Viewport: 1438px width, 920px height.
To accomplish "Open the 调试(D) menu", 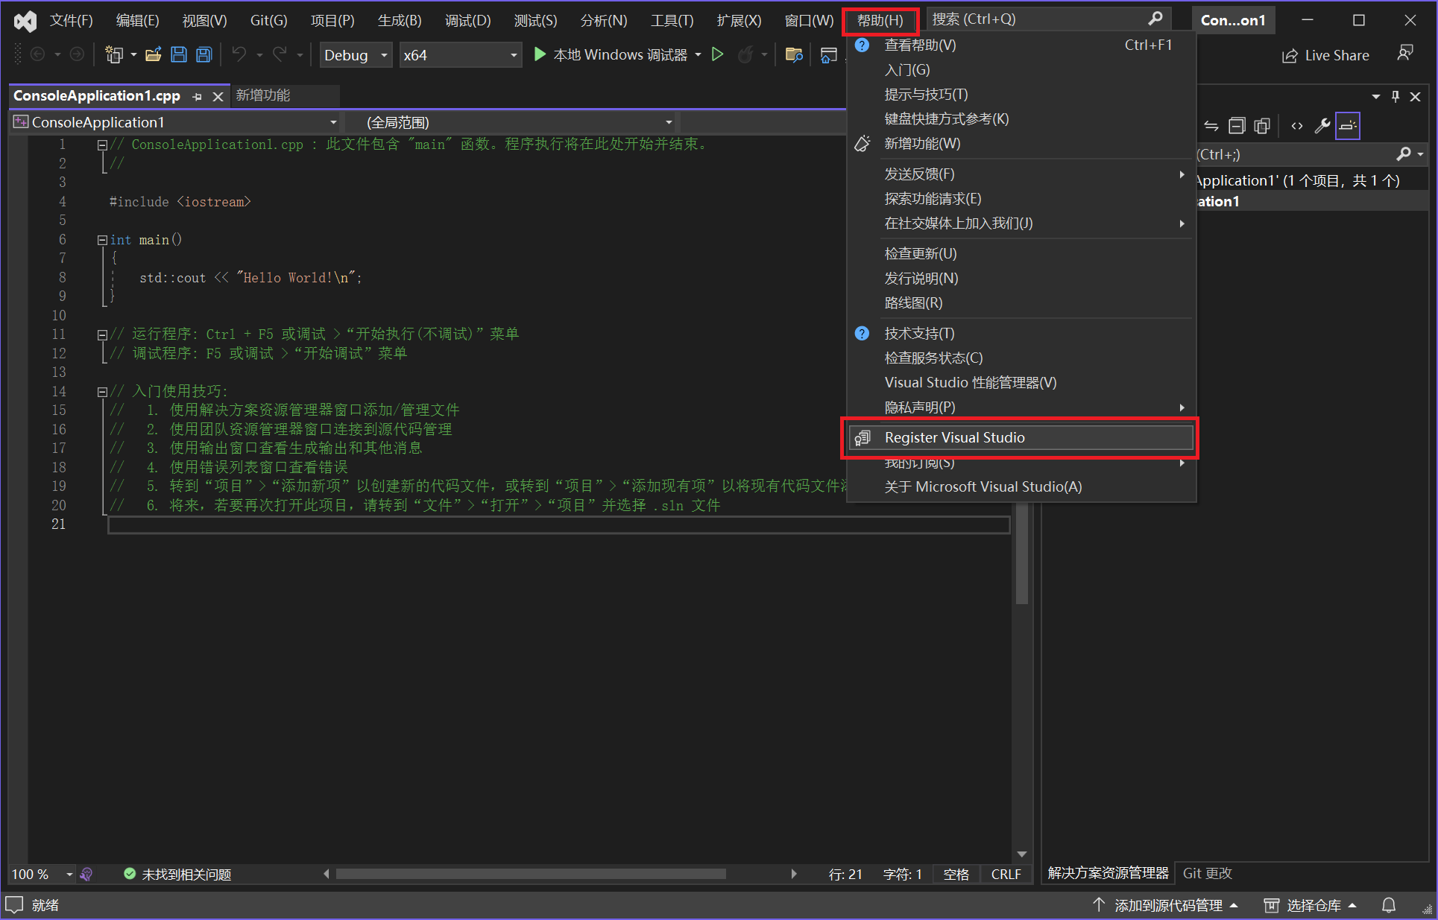I will point(468,21).
